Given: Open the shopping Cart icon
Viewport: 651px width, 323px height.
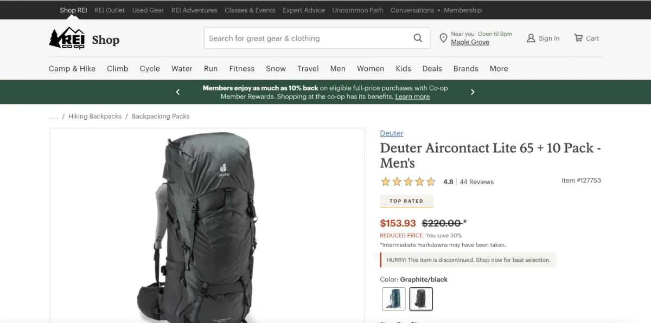Looking at the screenshot, I should [x=579, y=38].
